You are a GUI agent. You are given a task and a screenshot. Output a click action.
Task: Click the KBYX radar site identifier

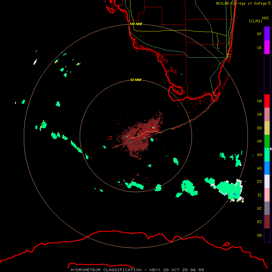(x=155, y=270)
